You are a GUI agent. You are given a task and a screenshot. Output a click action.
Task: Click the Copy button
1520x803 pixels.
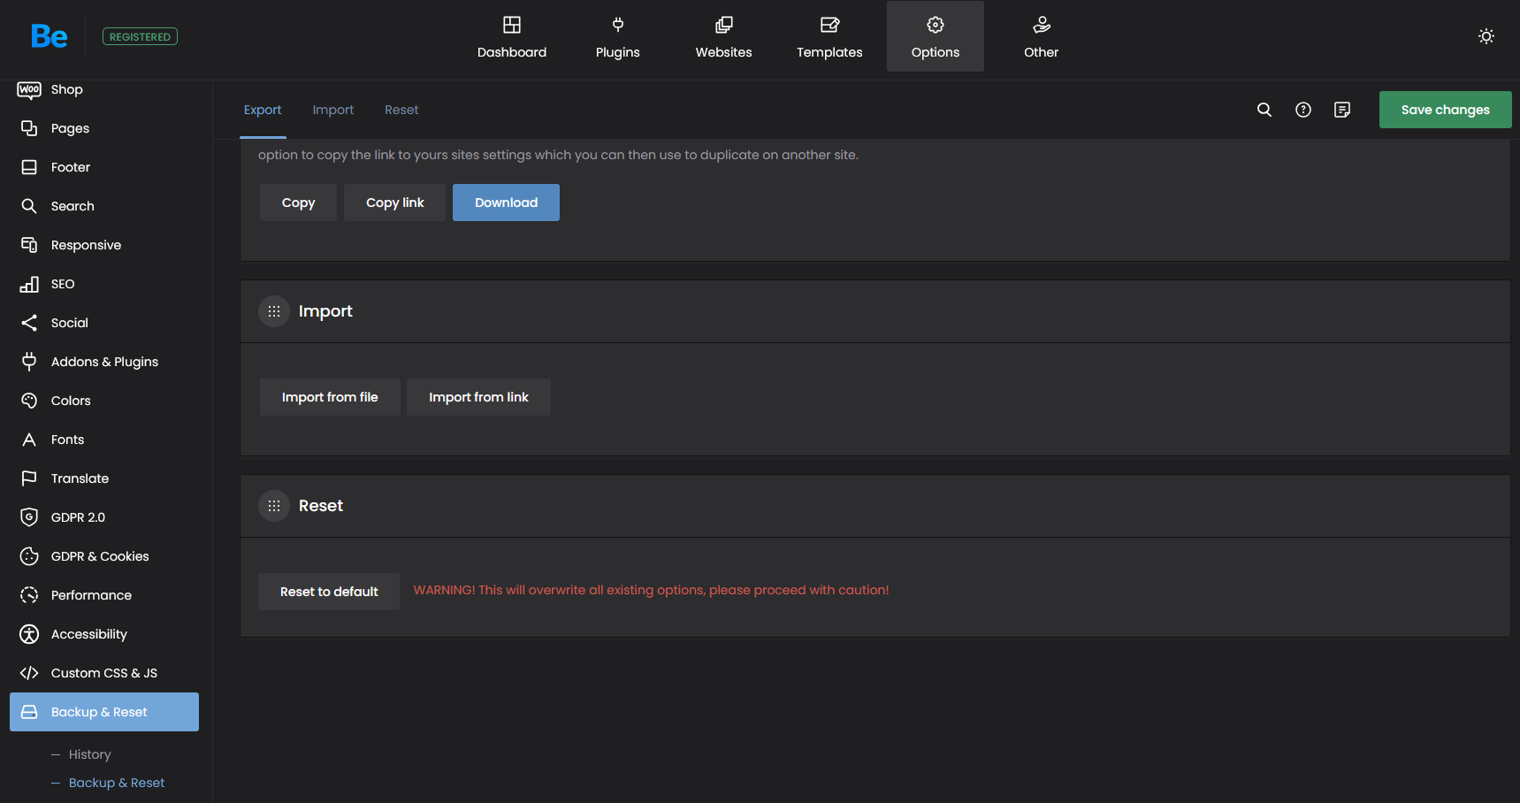pyautogui.click(x=298, y=203)
